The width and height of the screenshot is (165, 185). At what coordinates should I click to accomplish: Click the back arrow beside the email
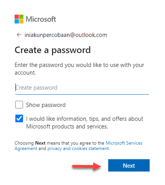click(x=19, y=35)
